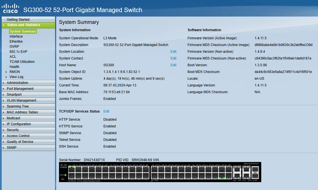The width and height of the screenshot is (318, 190).
Task: Open the Multicast menu
Action: 28,118
